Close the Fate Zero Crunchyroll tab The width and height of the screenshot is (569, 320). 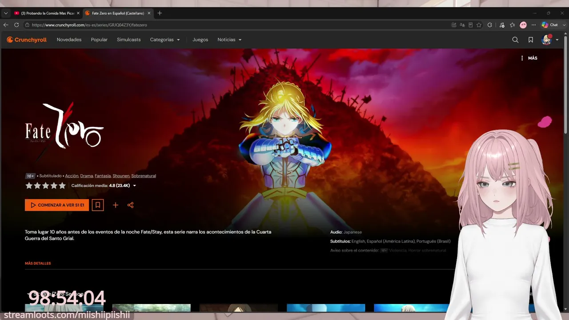149,13
